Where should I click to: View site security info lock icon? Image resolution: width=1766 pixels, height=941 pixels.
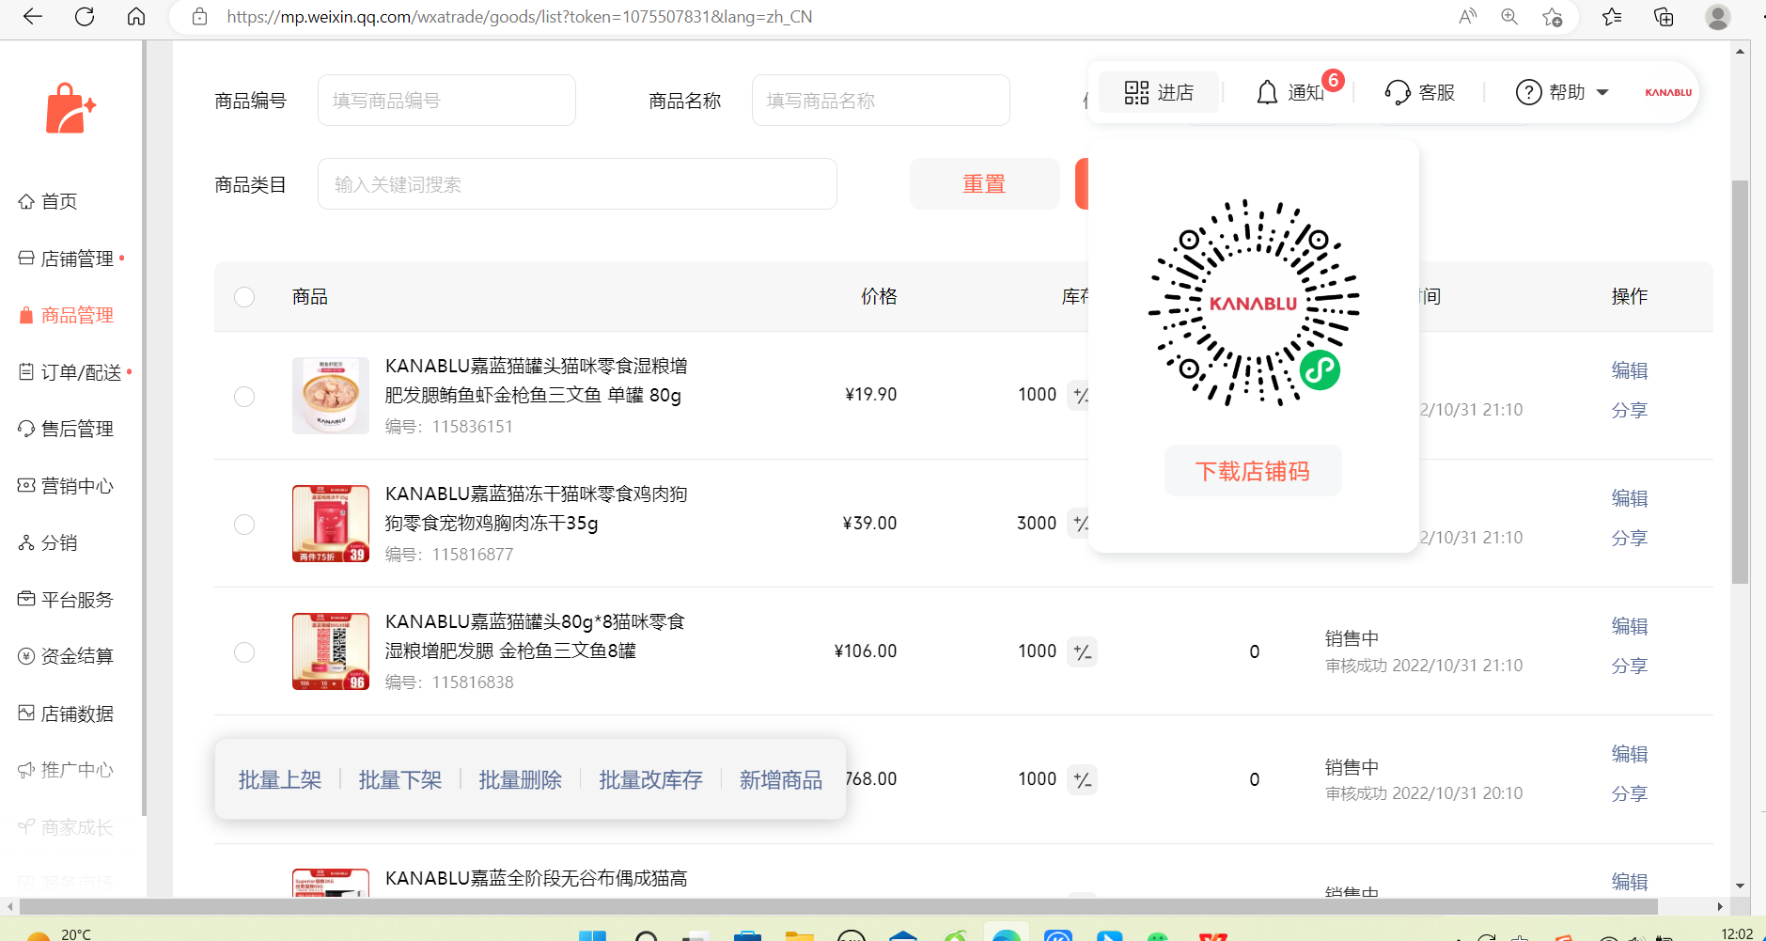pos(199,17)
